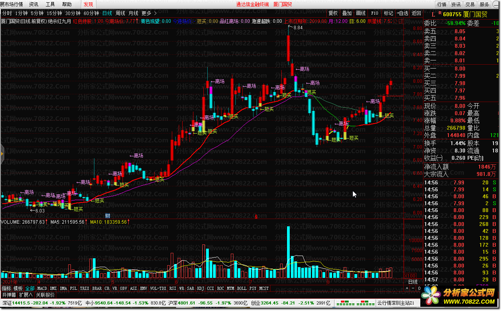502x311 pixels.
Task: Open the 资讯 menu in menu bar
Action: coord(34,4)
